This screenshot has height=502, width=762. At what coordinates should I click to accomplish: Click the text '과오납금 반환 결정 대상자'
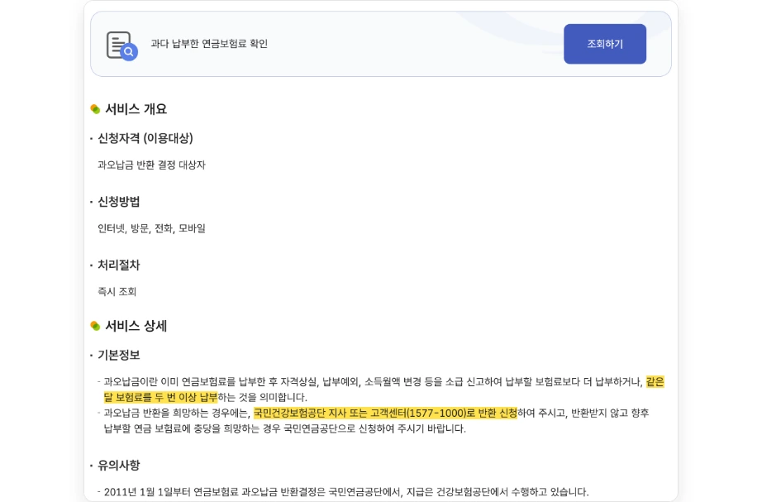pyautogui.click(x=151, y=165)
